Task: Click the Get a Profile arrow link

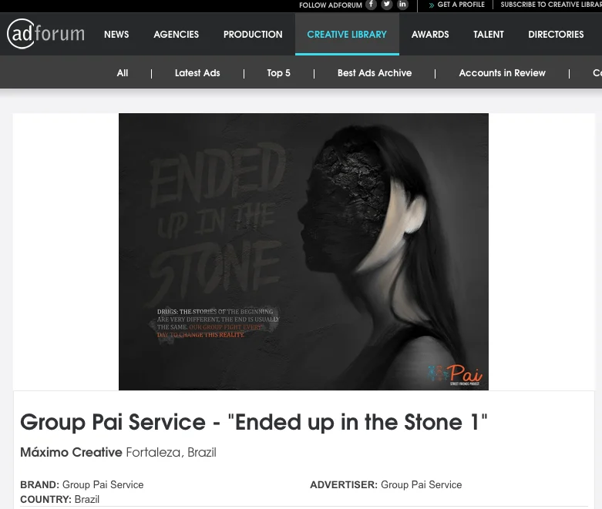Action: tap(457, 5)
